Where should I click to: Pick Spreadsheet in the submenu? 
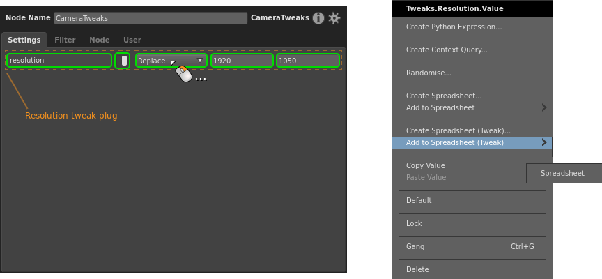pyautogui.click(x=562, y=173)
